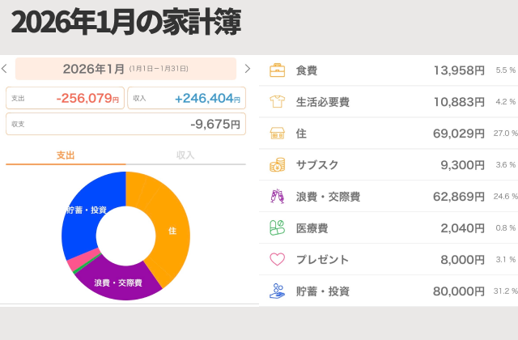Click the 生活必要費 shirt icon
Viewport: 518px width, 340px height.
277,102
